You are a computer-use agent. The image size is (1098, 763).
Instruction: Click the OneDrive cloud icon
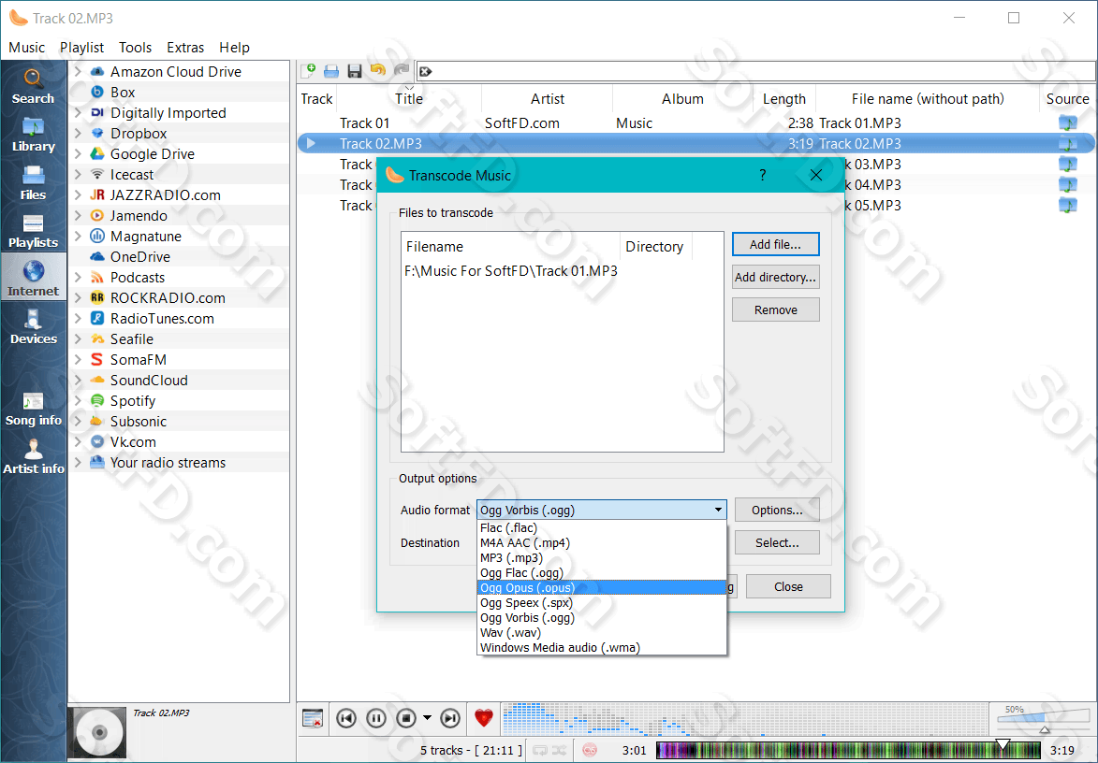[97, 256]
